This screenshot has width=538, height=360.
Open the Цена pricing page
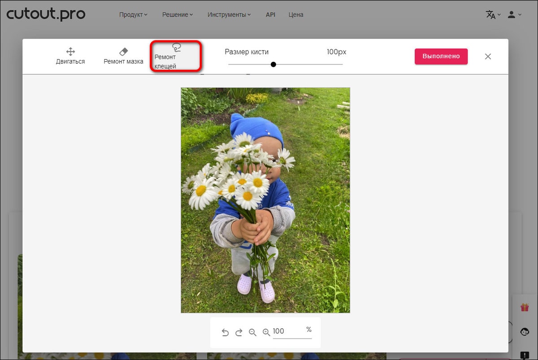296,15
